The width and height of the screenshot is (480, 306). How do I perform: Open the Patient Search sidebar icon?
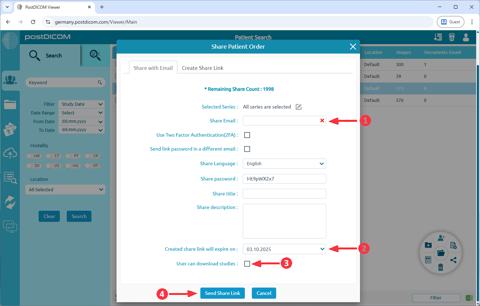(10, 80)
